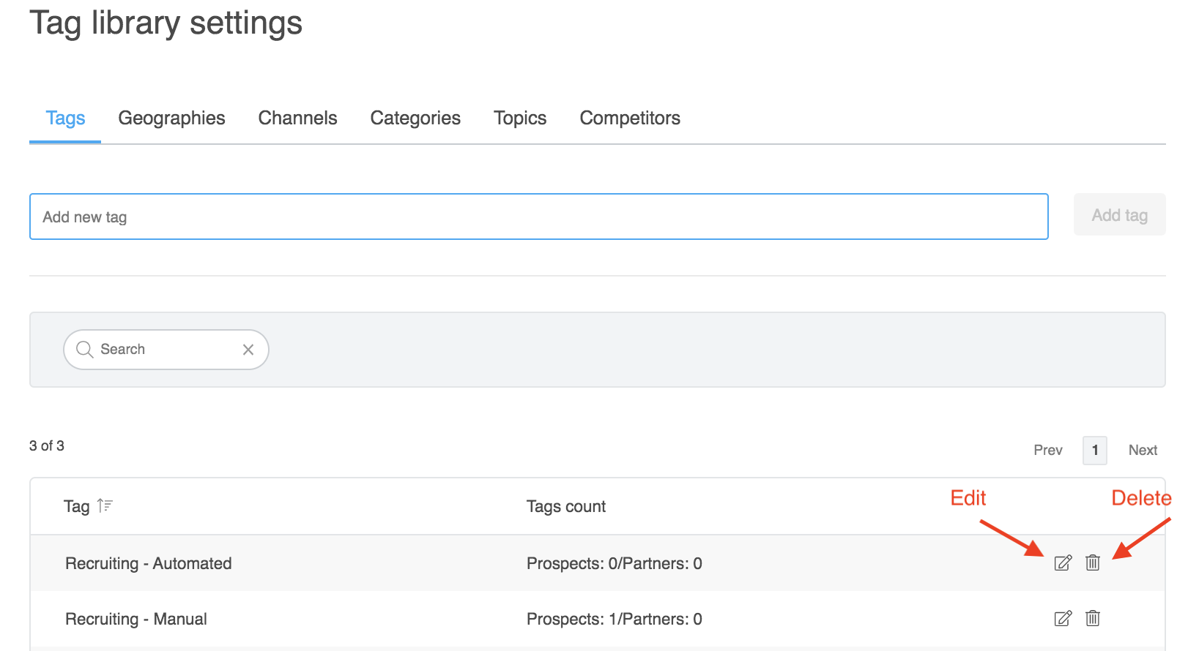Delete the Recruiting - Automated tag
1188x651 pixels.
click(1093, 562)
